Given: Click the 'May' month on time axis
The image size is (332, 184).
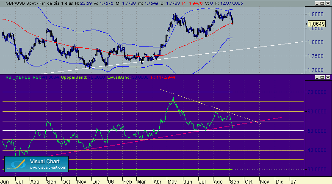Looking at the screenshot, I should tap(172, 181).
